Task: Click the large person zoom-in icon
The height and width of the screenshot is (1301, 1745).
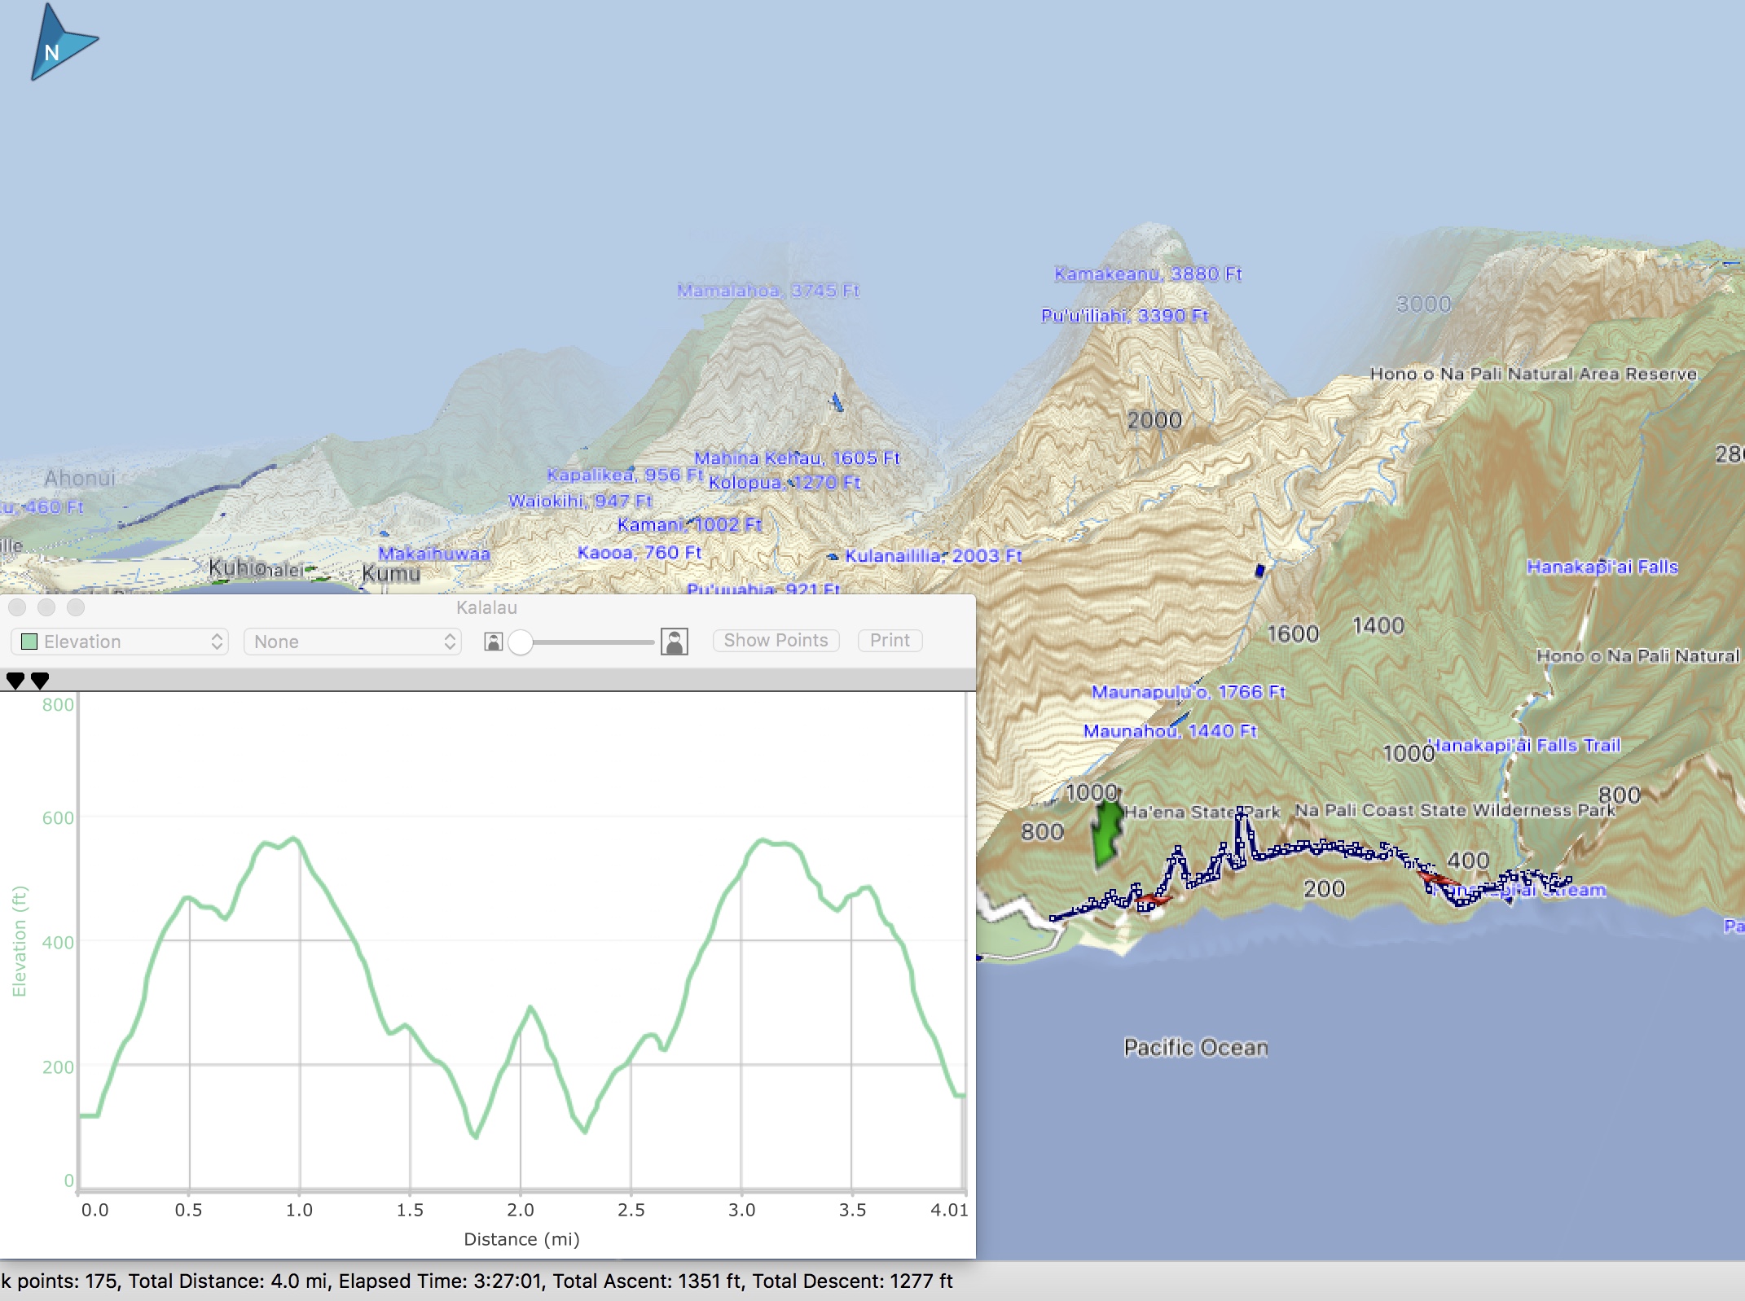Action: 674,642
